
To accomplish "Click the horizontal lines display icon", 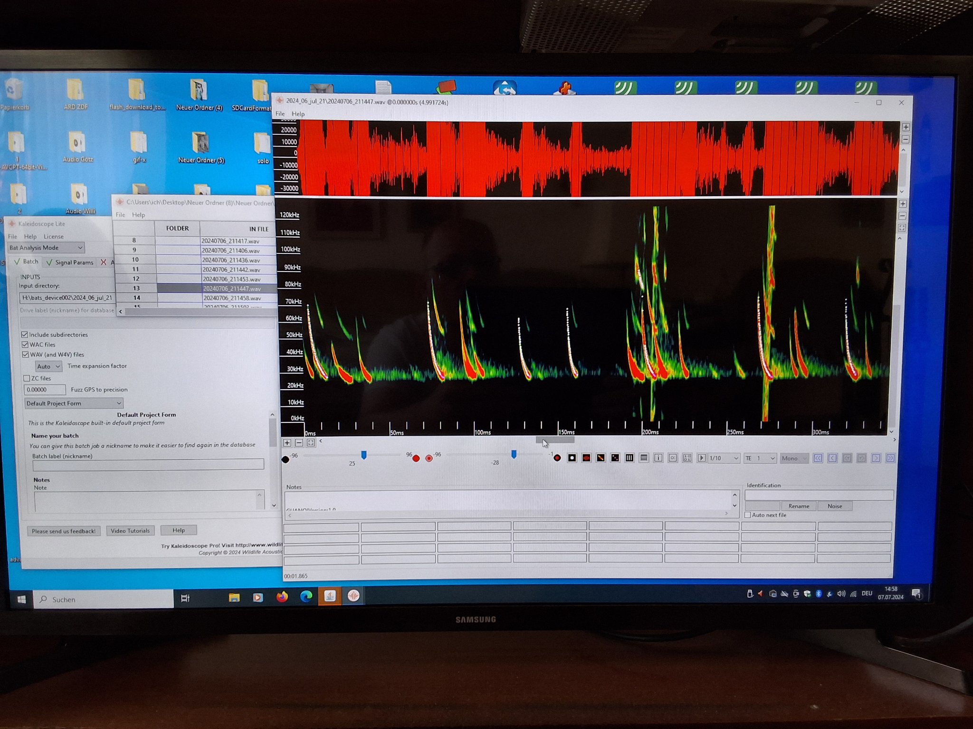I will pos(644,458).
